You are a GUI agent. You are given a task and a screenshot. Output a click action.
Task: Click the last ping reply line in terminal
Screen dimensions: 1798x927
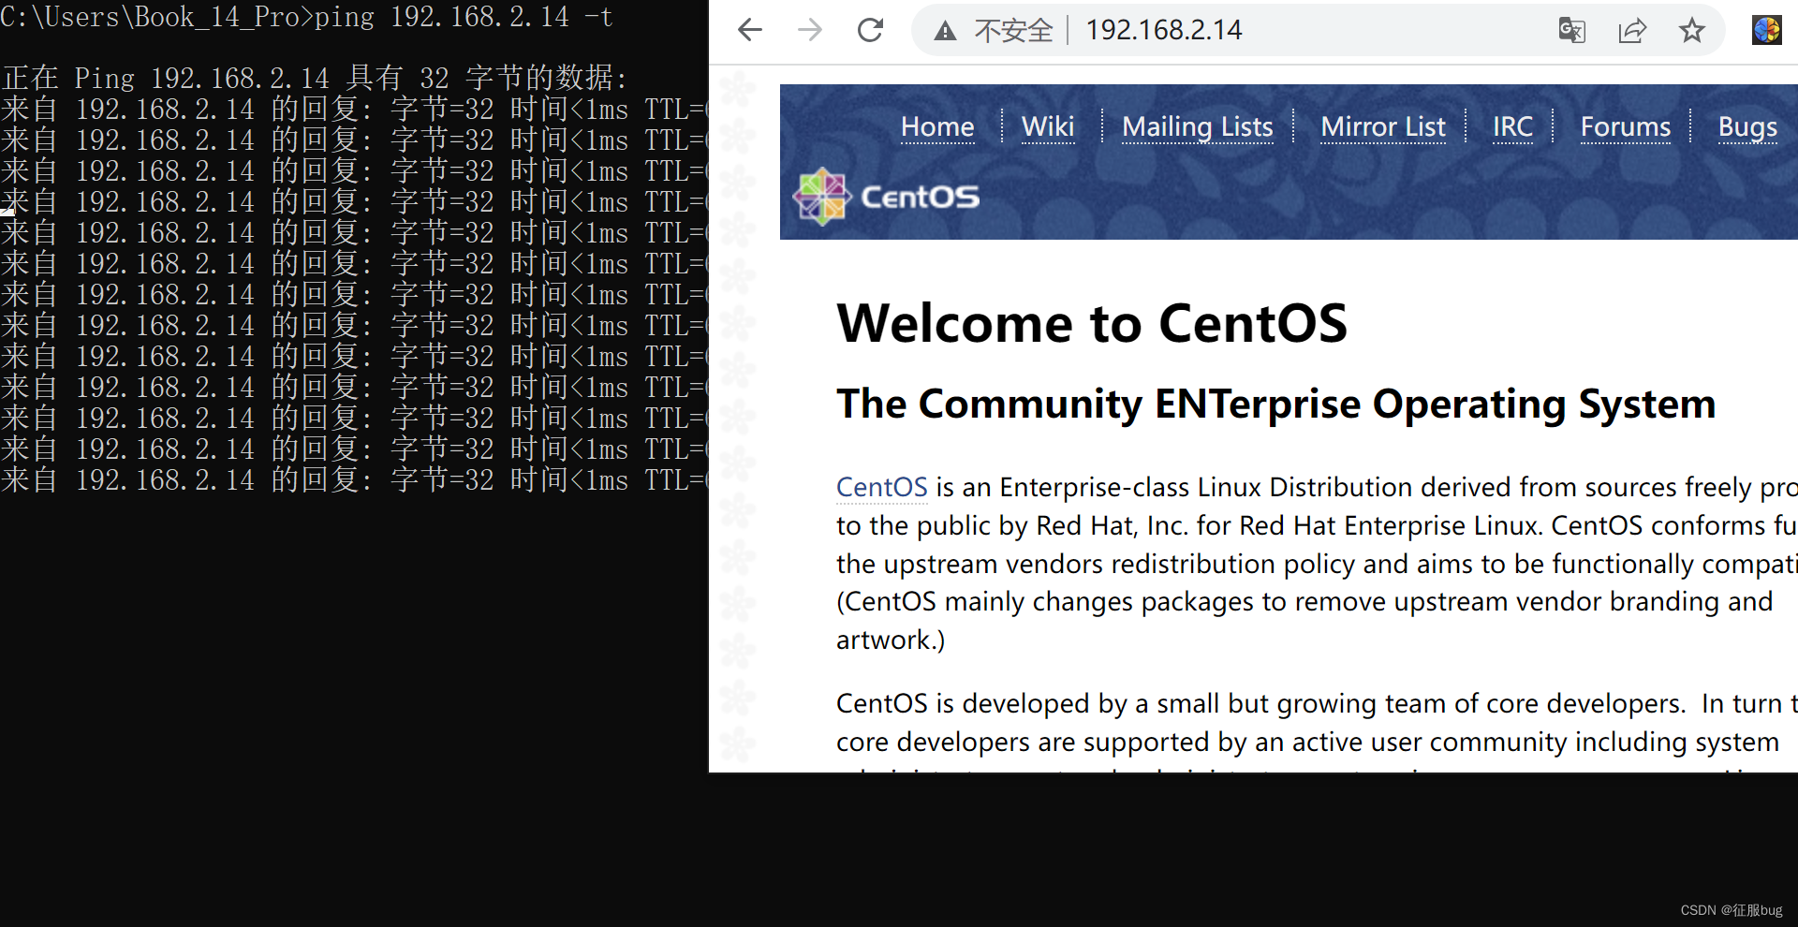coord(354,480)
